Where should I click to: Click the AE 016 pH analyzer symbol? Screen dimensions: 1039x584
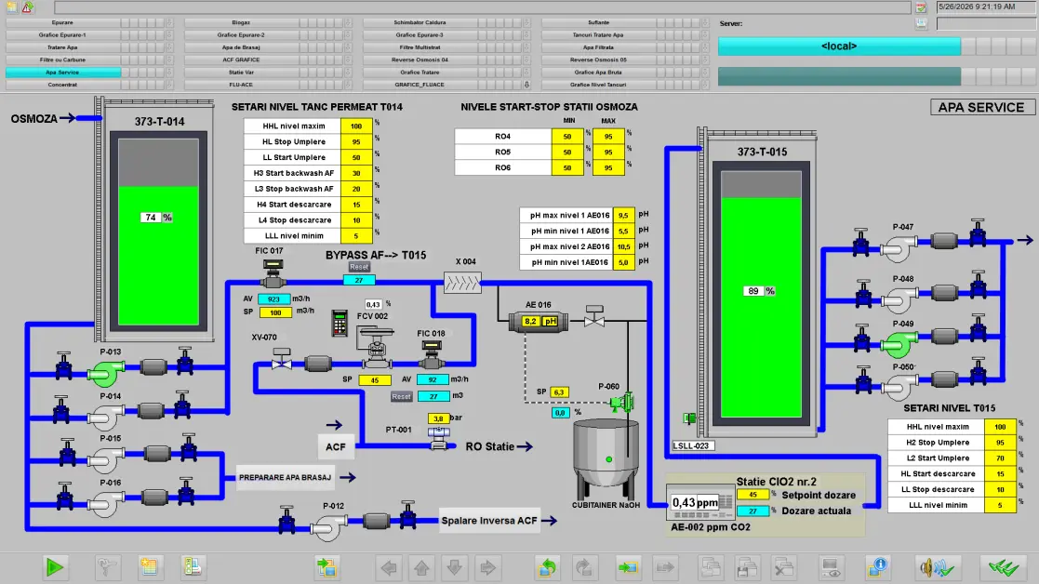click(x=538, y=321)
